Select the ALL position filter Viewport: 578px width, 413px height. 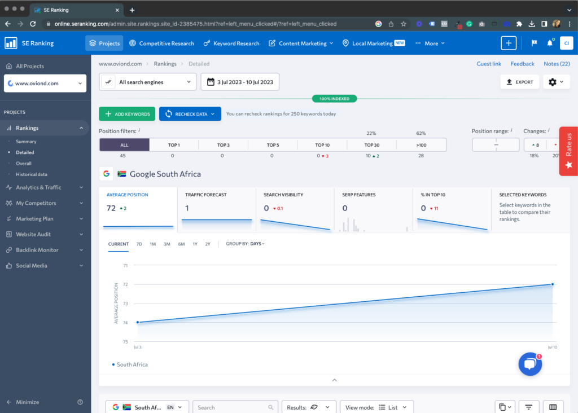[124, 145]
